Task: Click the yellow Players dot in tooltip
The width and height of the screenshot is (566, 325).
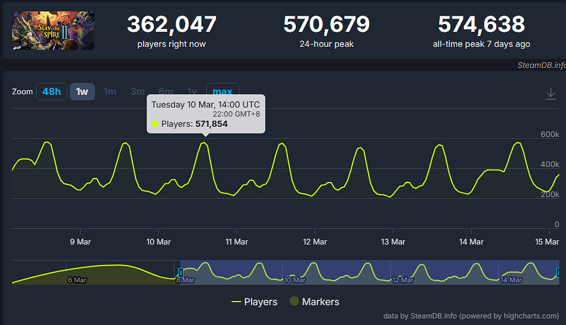Action: coord(155,124)
